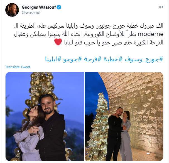Open hashtag #ايلينا
Screen dimensions: 169x163
pyautogui.click(x=53, y=59)
